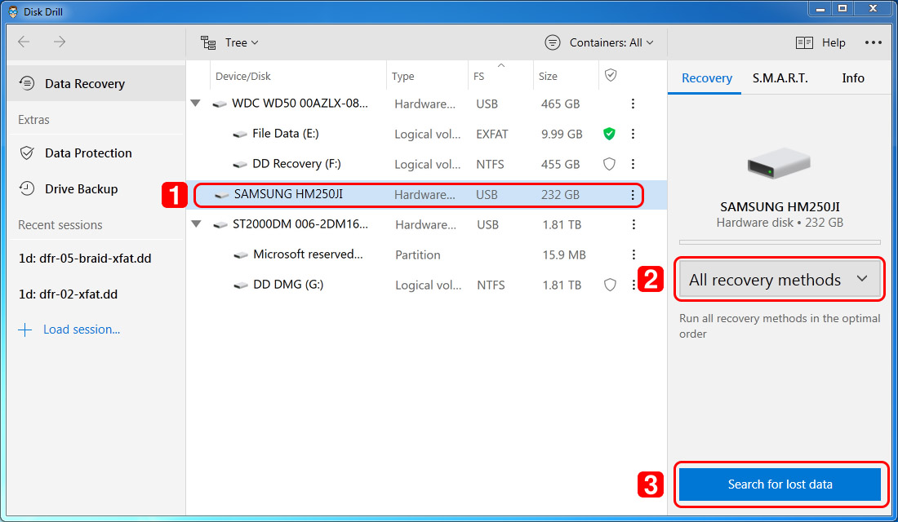Toggle green protection shield on File Data (E:)
Viewport: 898px width, 522px height.
pos(609,134)
